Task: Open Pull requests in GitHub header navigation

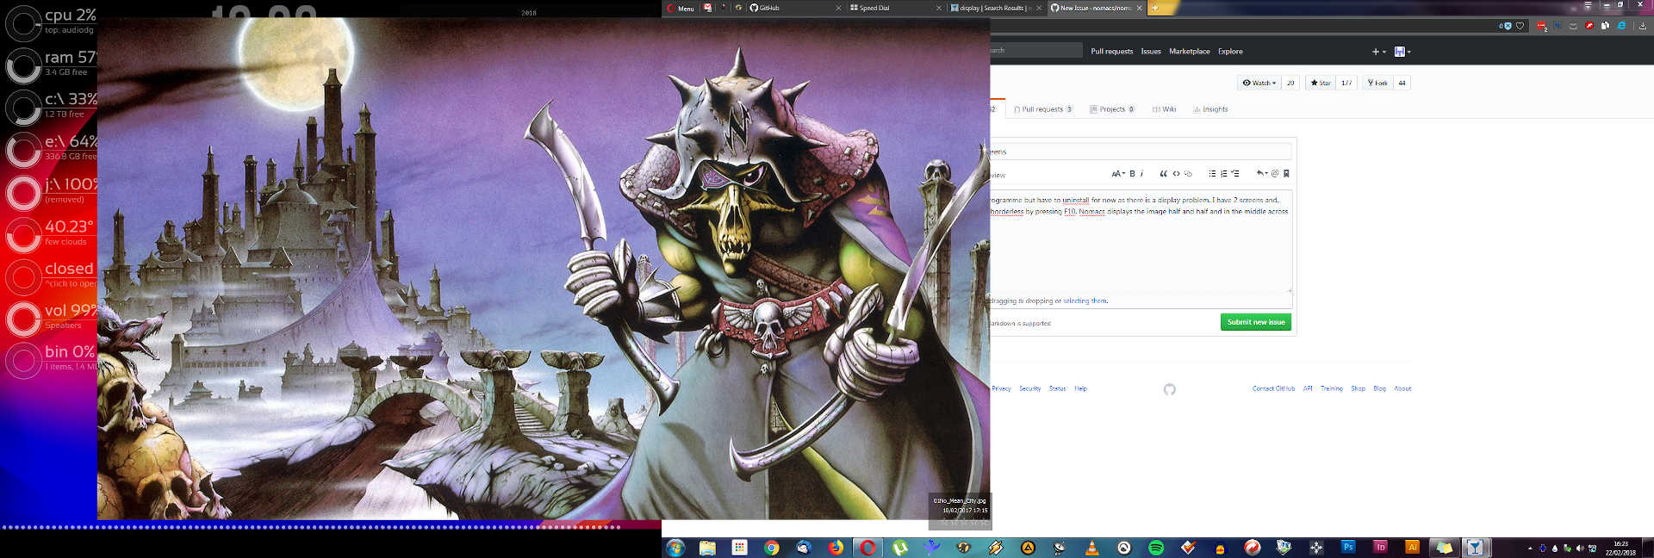Action: pyautogui.click(x=1112, y=52)
